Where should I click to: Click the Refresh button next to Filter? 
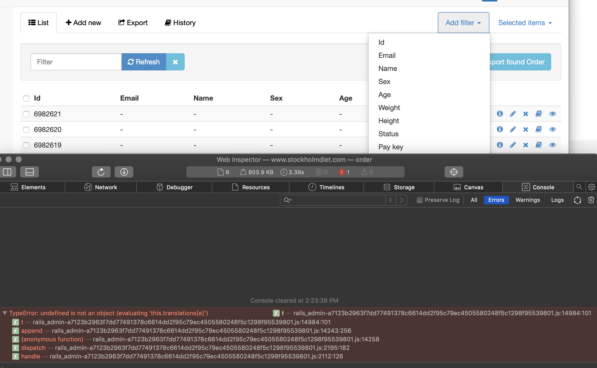(144, 62)
